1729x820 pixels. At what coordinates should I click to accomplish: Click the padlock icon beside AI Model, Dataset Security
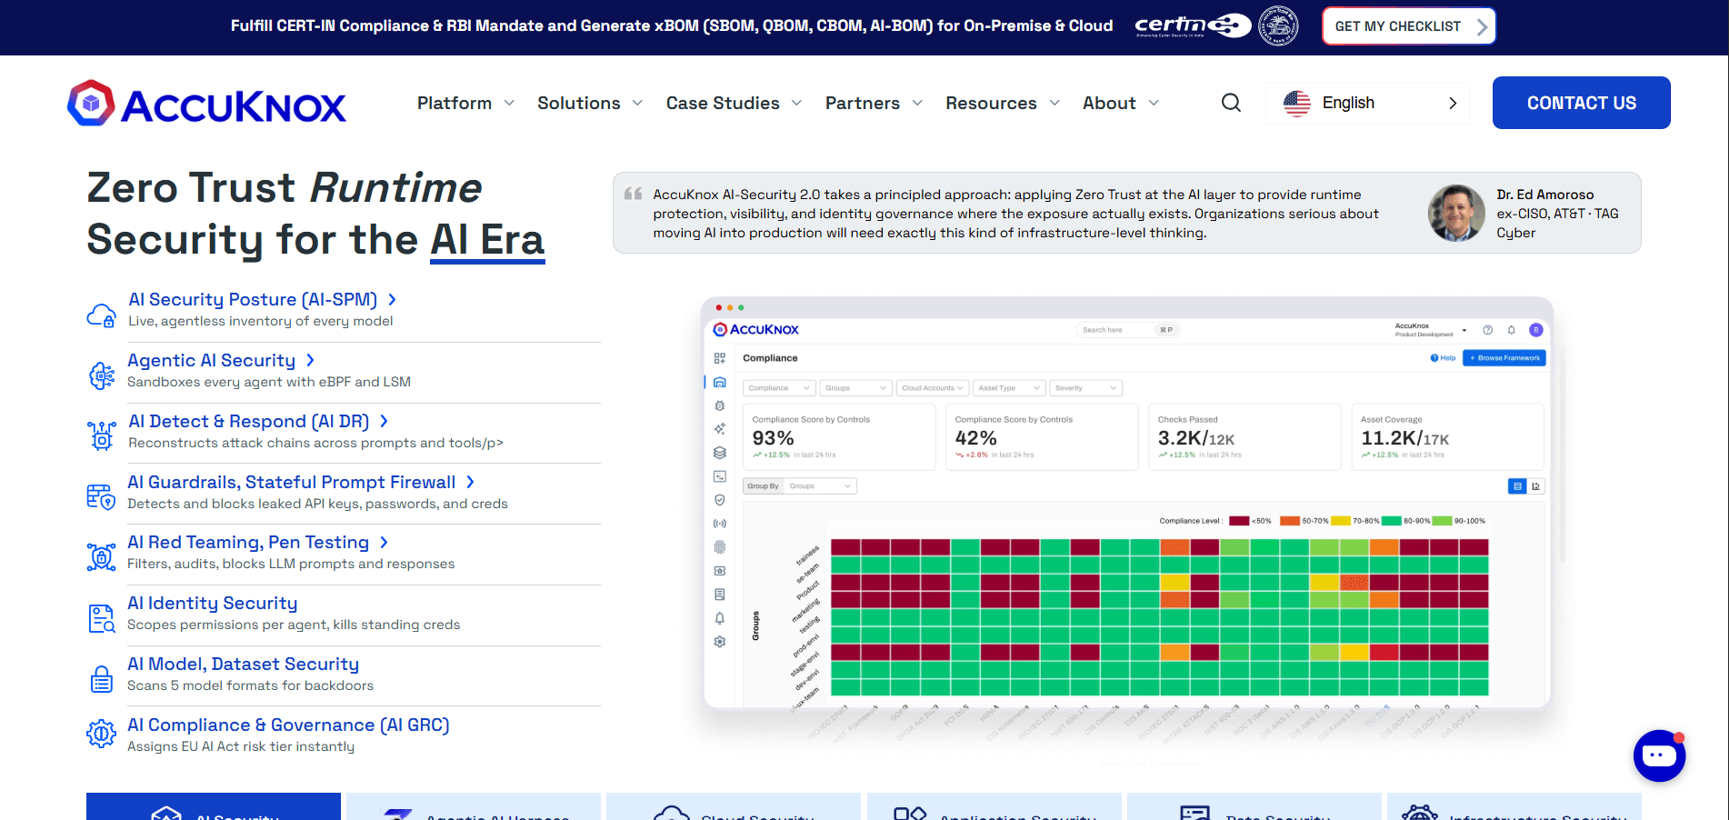(101, 679)
